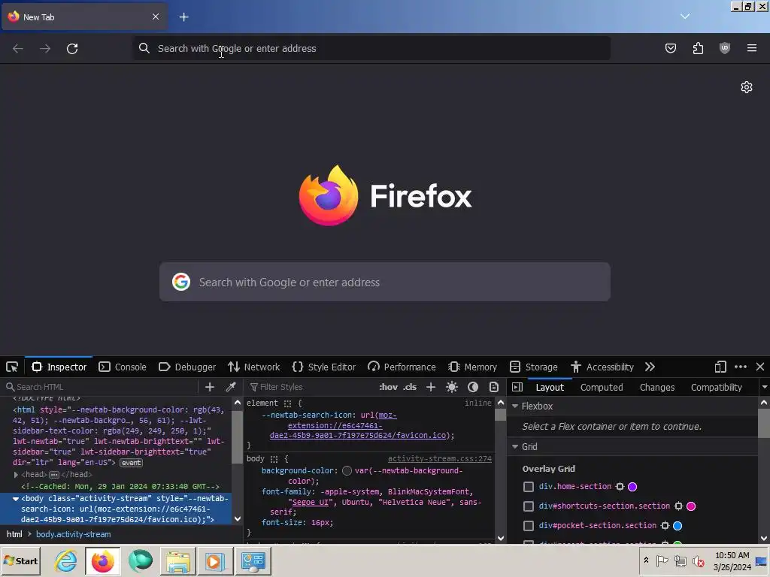Open the Performance panel

click(x=402, y=367)
